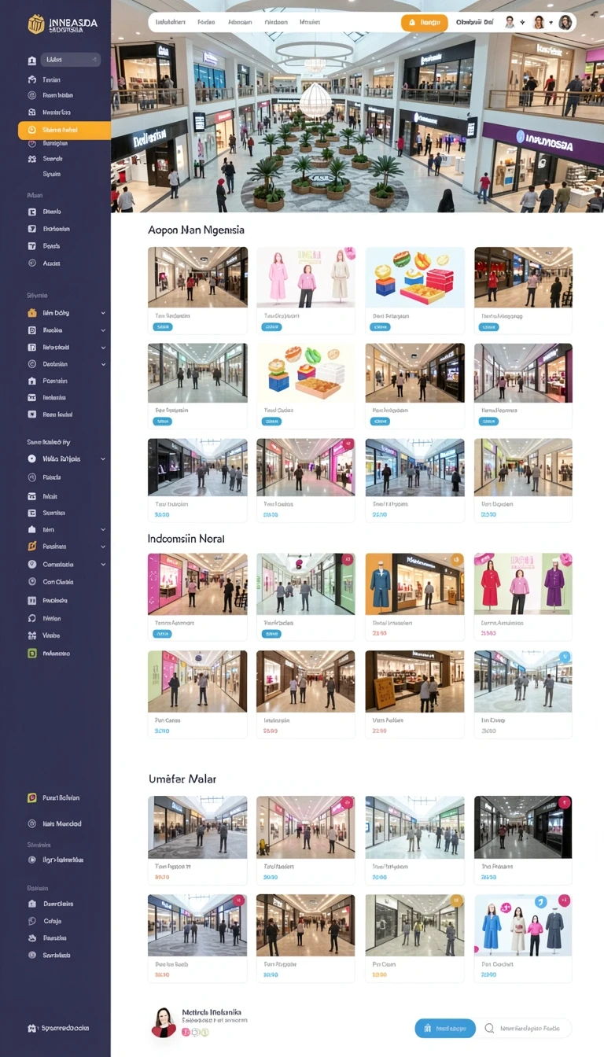Image resolution: width=604 pixels, height=1057 pixels.
Task: Click into the bottom-right search field
Action: point(525,1028)
